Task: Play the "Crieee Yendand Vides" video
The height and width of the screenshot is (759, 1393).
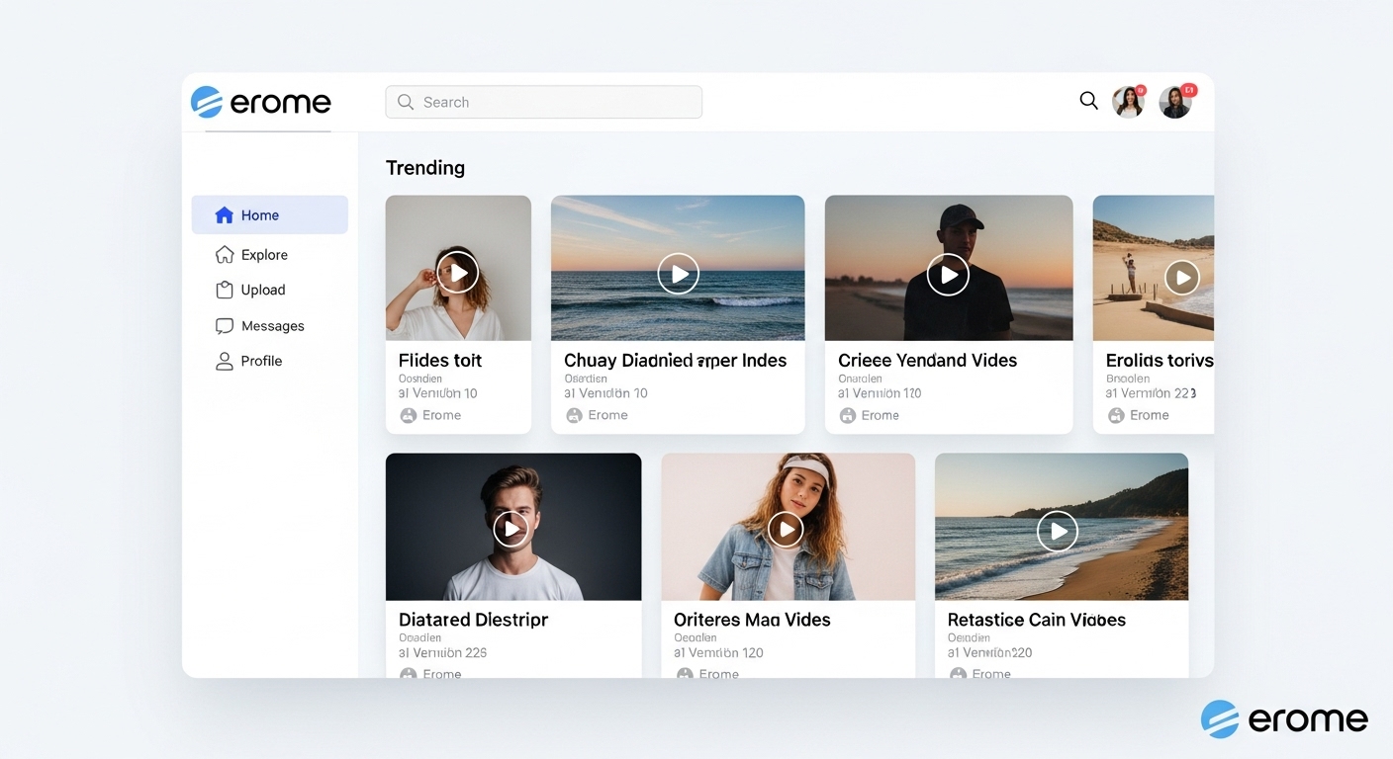Action: [x=948, y=274]
